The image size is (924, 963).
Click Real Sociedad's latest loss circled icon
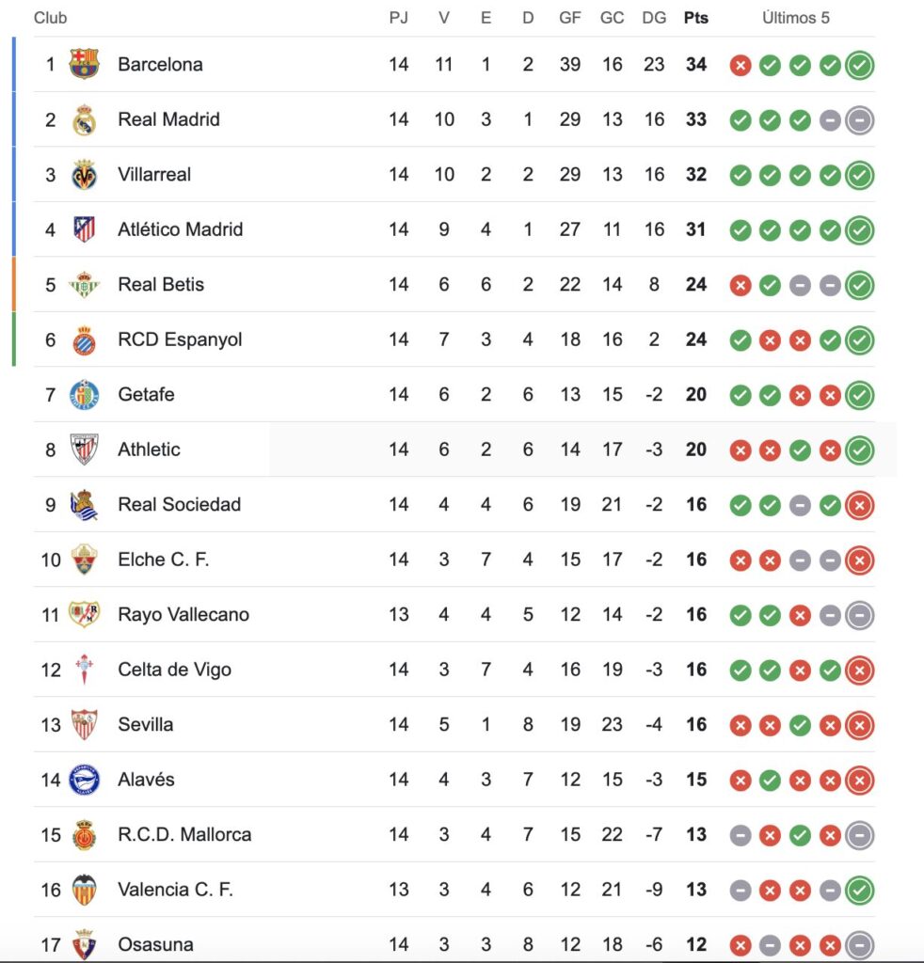click(859, 506)
